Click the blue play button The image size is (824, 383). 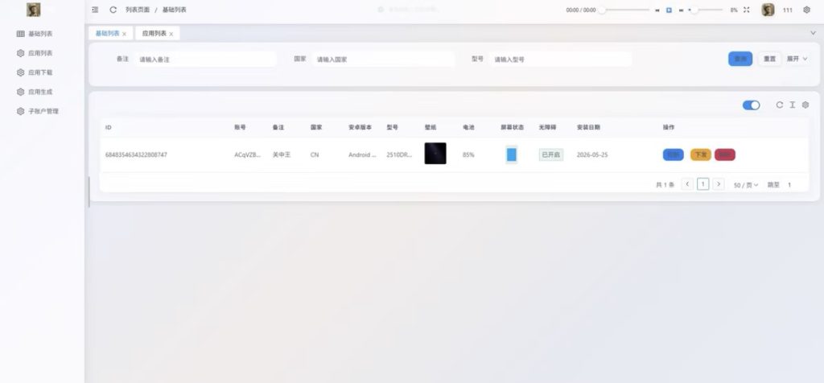tap(669, 10)
